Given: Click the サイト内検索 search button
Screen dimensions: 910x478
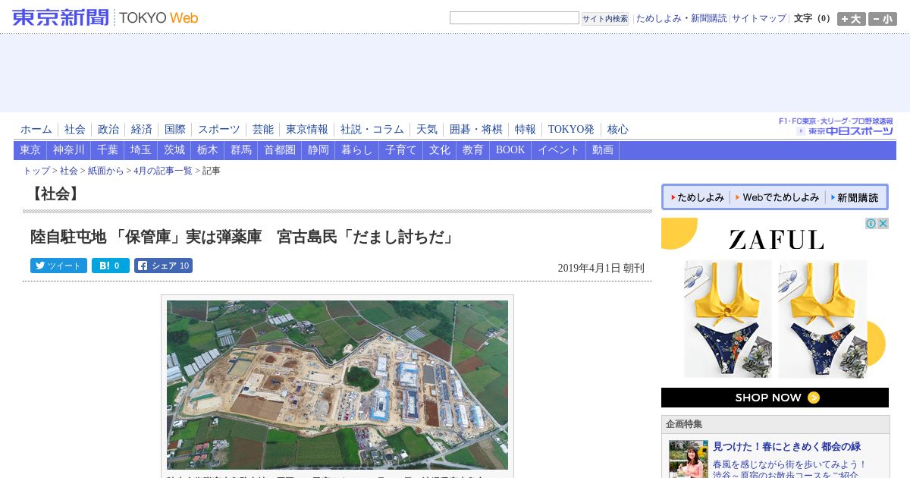Looking at the screenshot, I should 605,18.
